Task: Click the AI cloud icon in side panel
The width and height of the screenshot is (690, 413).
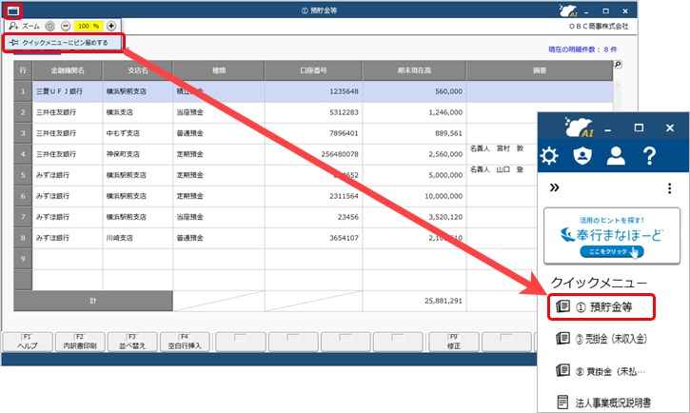Action: pos(579,128)
